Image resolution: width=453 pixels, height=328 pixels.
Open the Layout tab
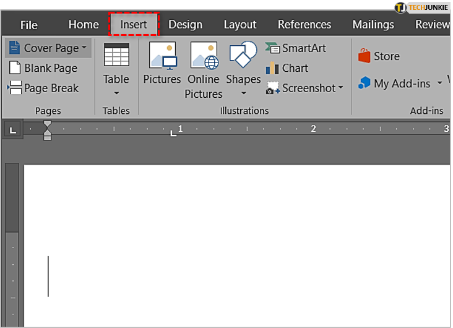(239, 25)
